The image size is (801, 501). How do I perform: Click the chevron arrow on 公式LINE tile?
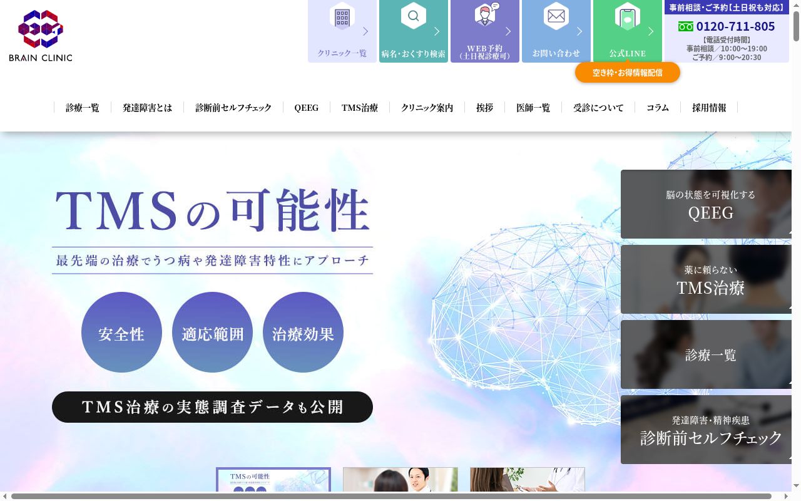coord(651,31)
